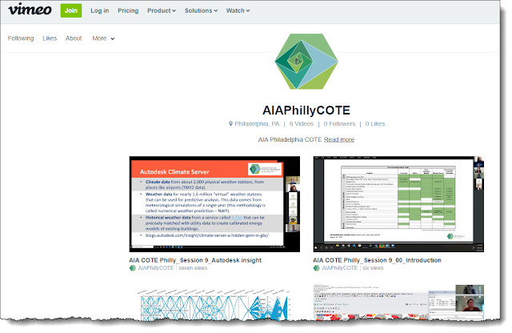Open the AIA COTE Philly_Session 9_Autodesk insight title
512x333 pixels.
[195, 260]
